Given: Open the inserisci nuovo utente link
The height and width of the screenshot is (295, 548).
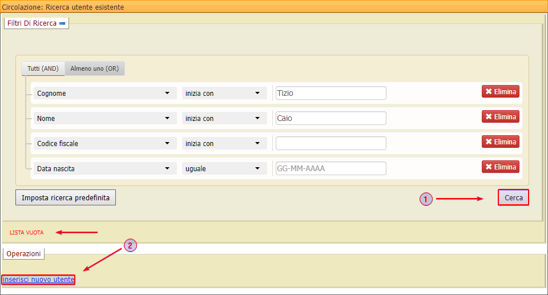Looking at the screenshot, I should coord(38,280).
